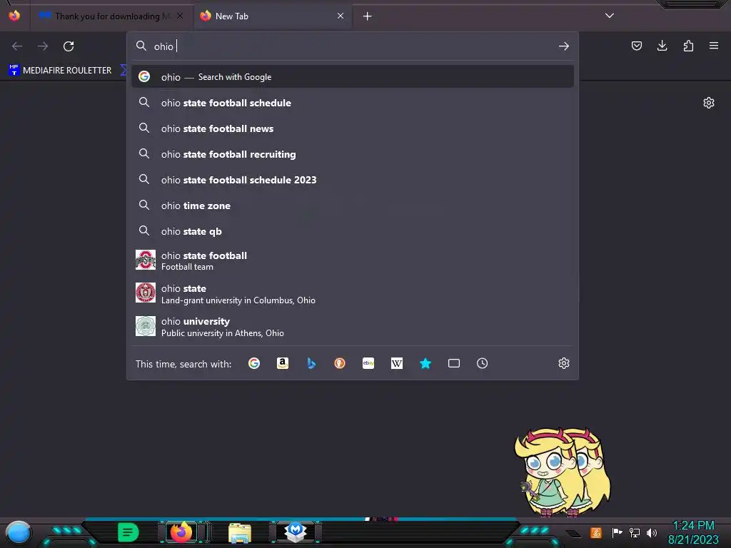Click the Firefox View icon in tab bar
Image resolution: width=731 pixels, height=548 pixels.
(14, 16)
